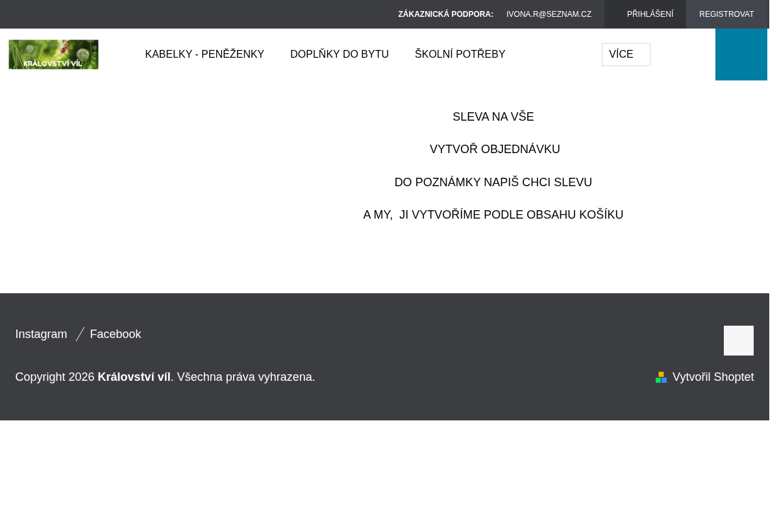Click the Všechna práva vyhrazena text
Image resolution: width=779 pixels, height=519 pixels.
click(246, 377)
